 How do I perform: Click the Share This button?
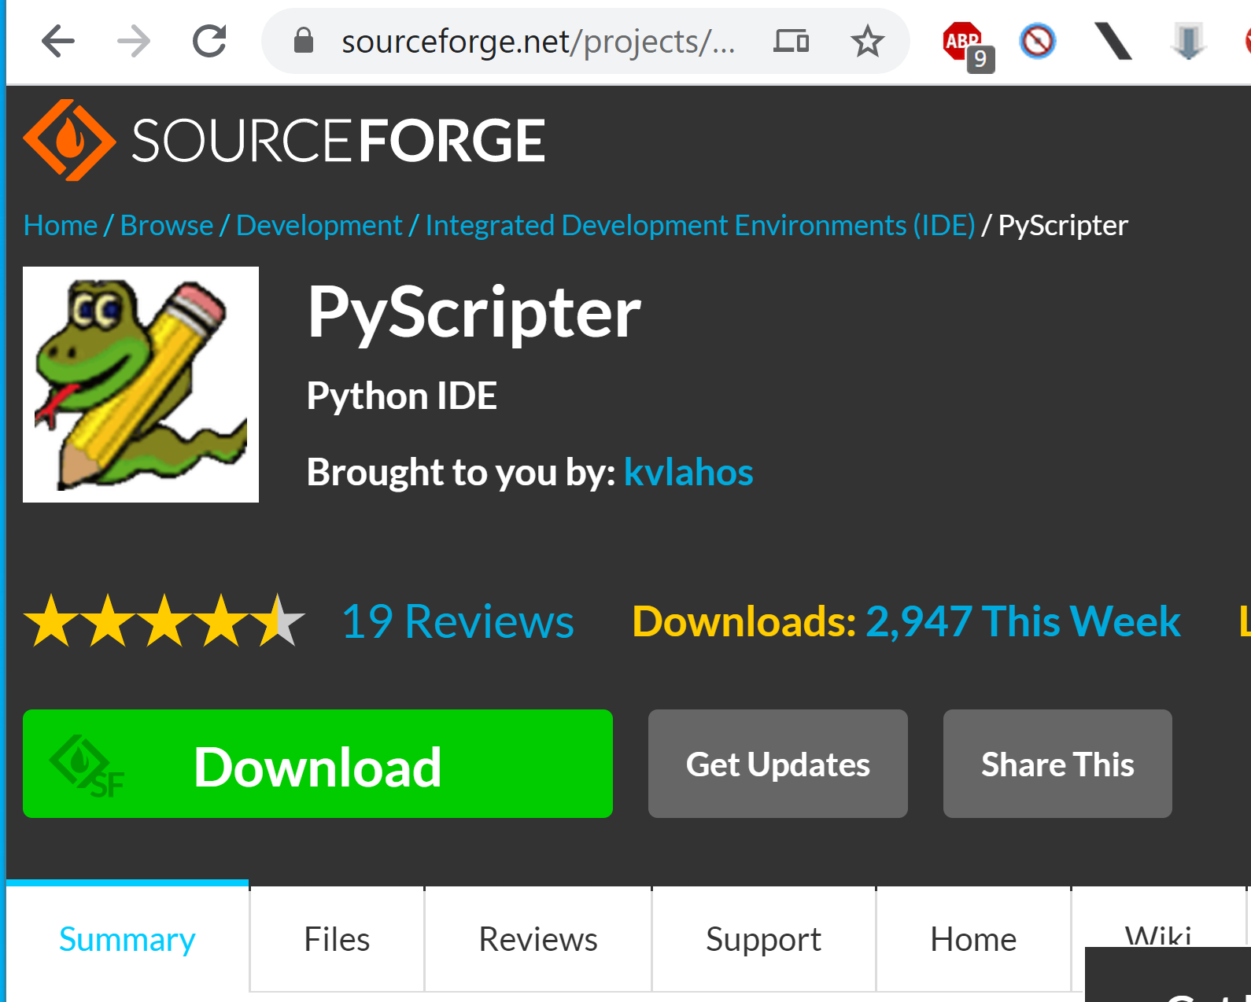pos(1057,764)
